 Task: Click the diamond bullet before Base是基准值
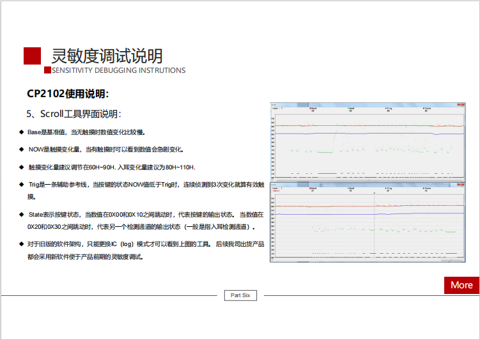tap(21, 132)
